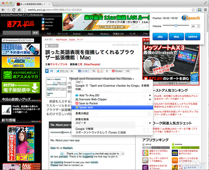
Task: Follow @weeklyascii on Twitter button
Action: click(x=18, y=40)
